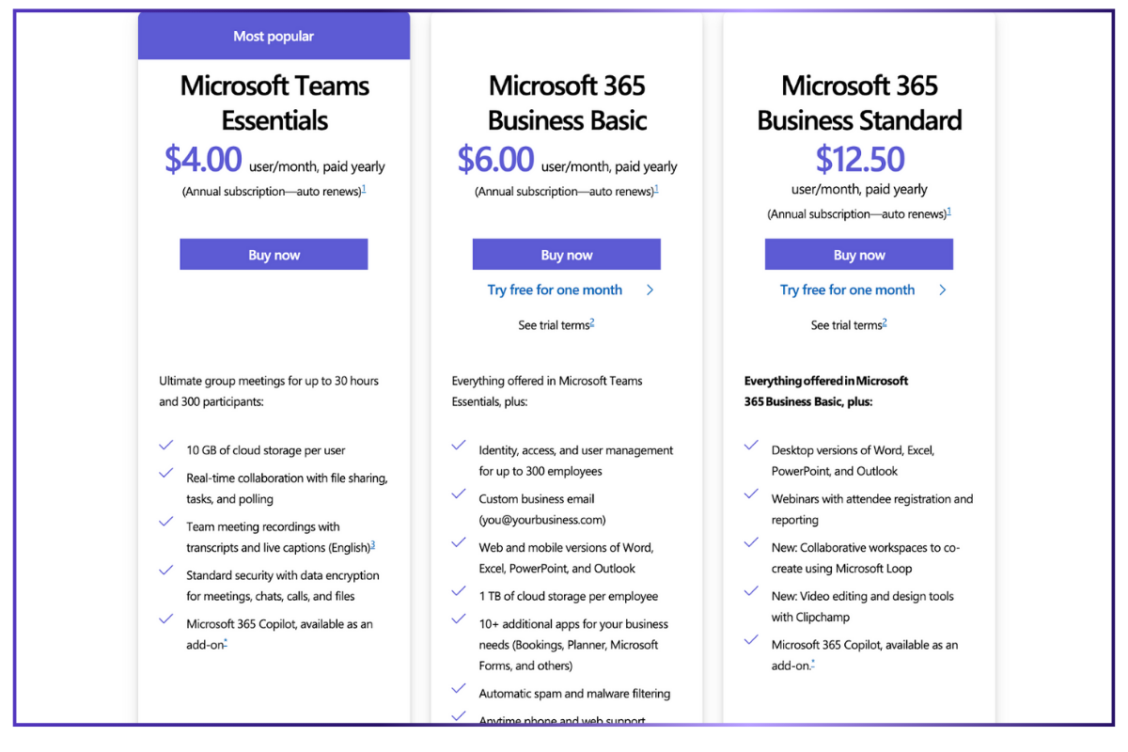This screenshot has width=1128, height=752.
Task: Click Buy now for Business Standard plan
Action: point(858,255)
